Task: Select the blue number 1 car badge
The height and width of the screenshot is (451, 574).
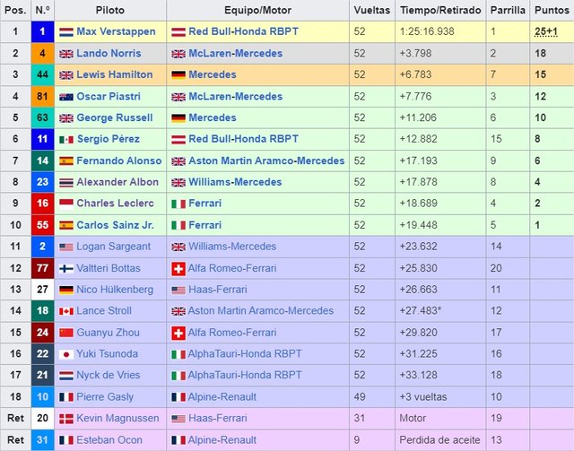Action: 42,32
